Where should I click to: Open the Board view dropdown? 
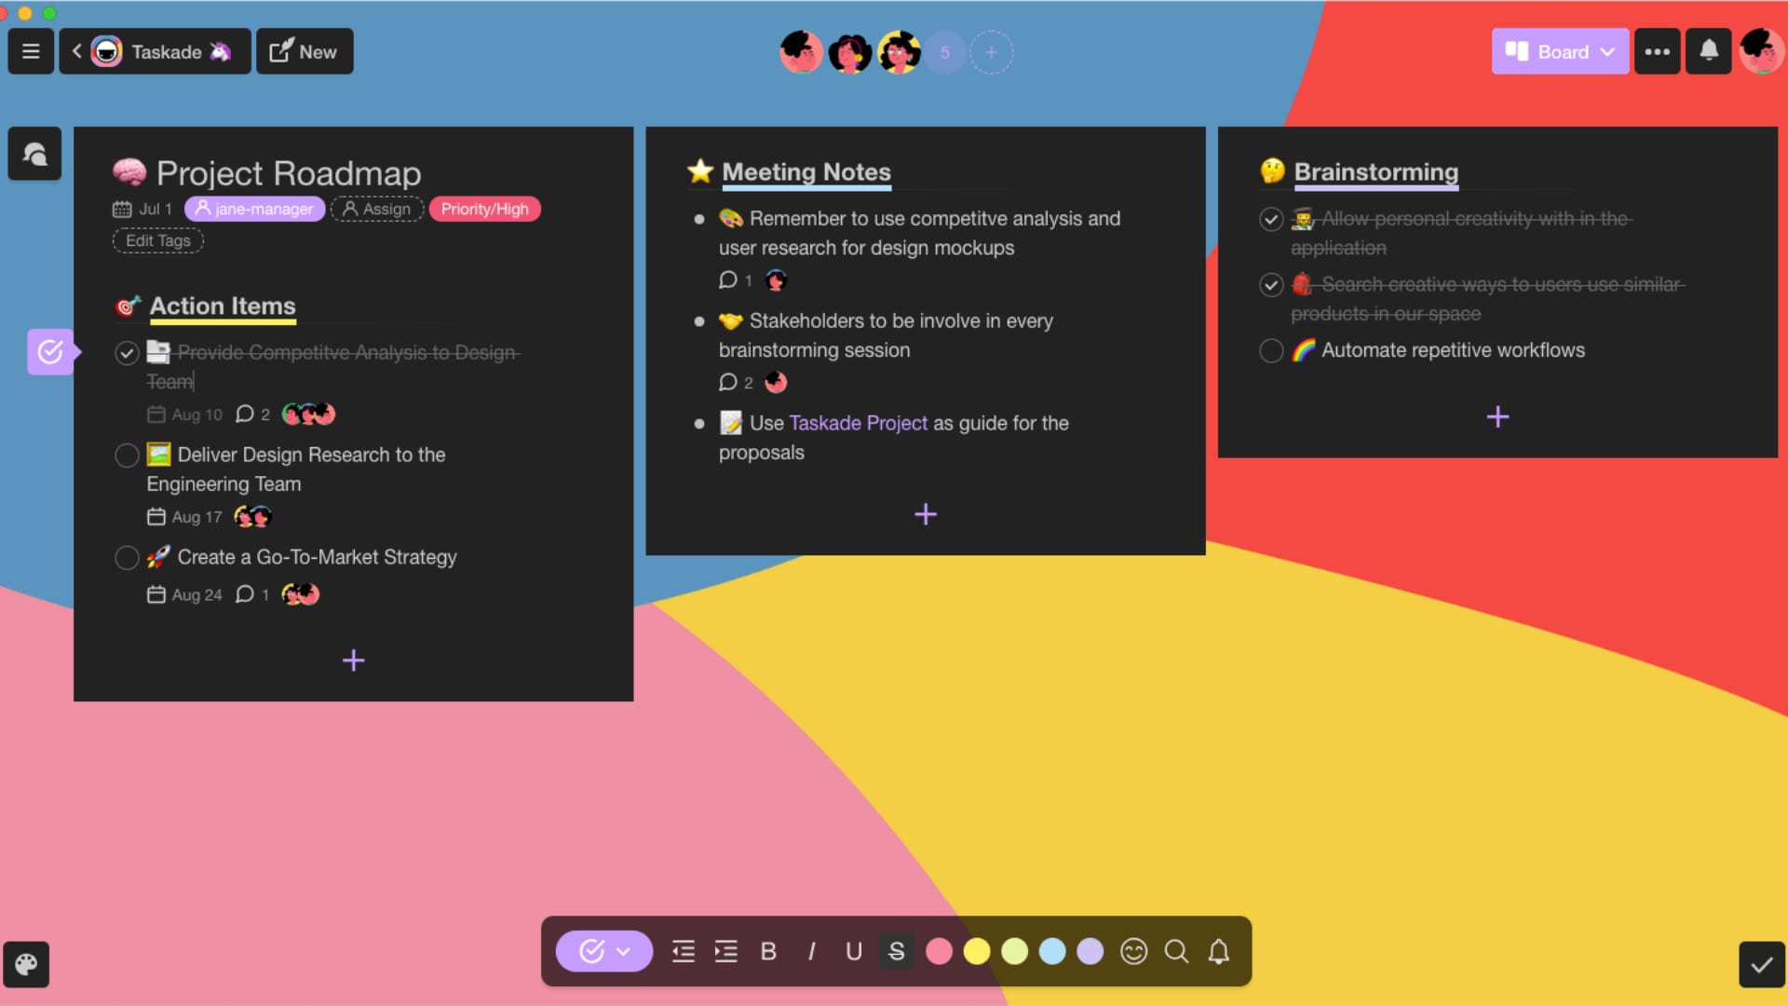1560,51
